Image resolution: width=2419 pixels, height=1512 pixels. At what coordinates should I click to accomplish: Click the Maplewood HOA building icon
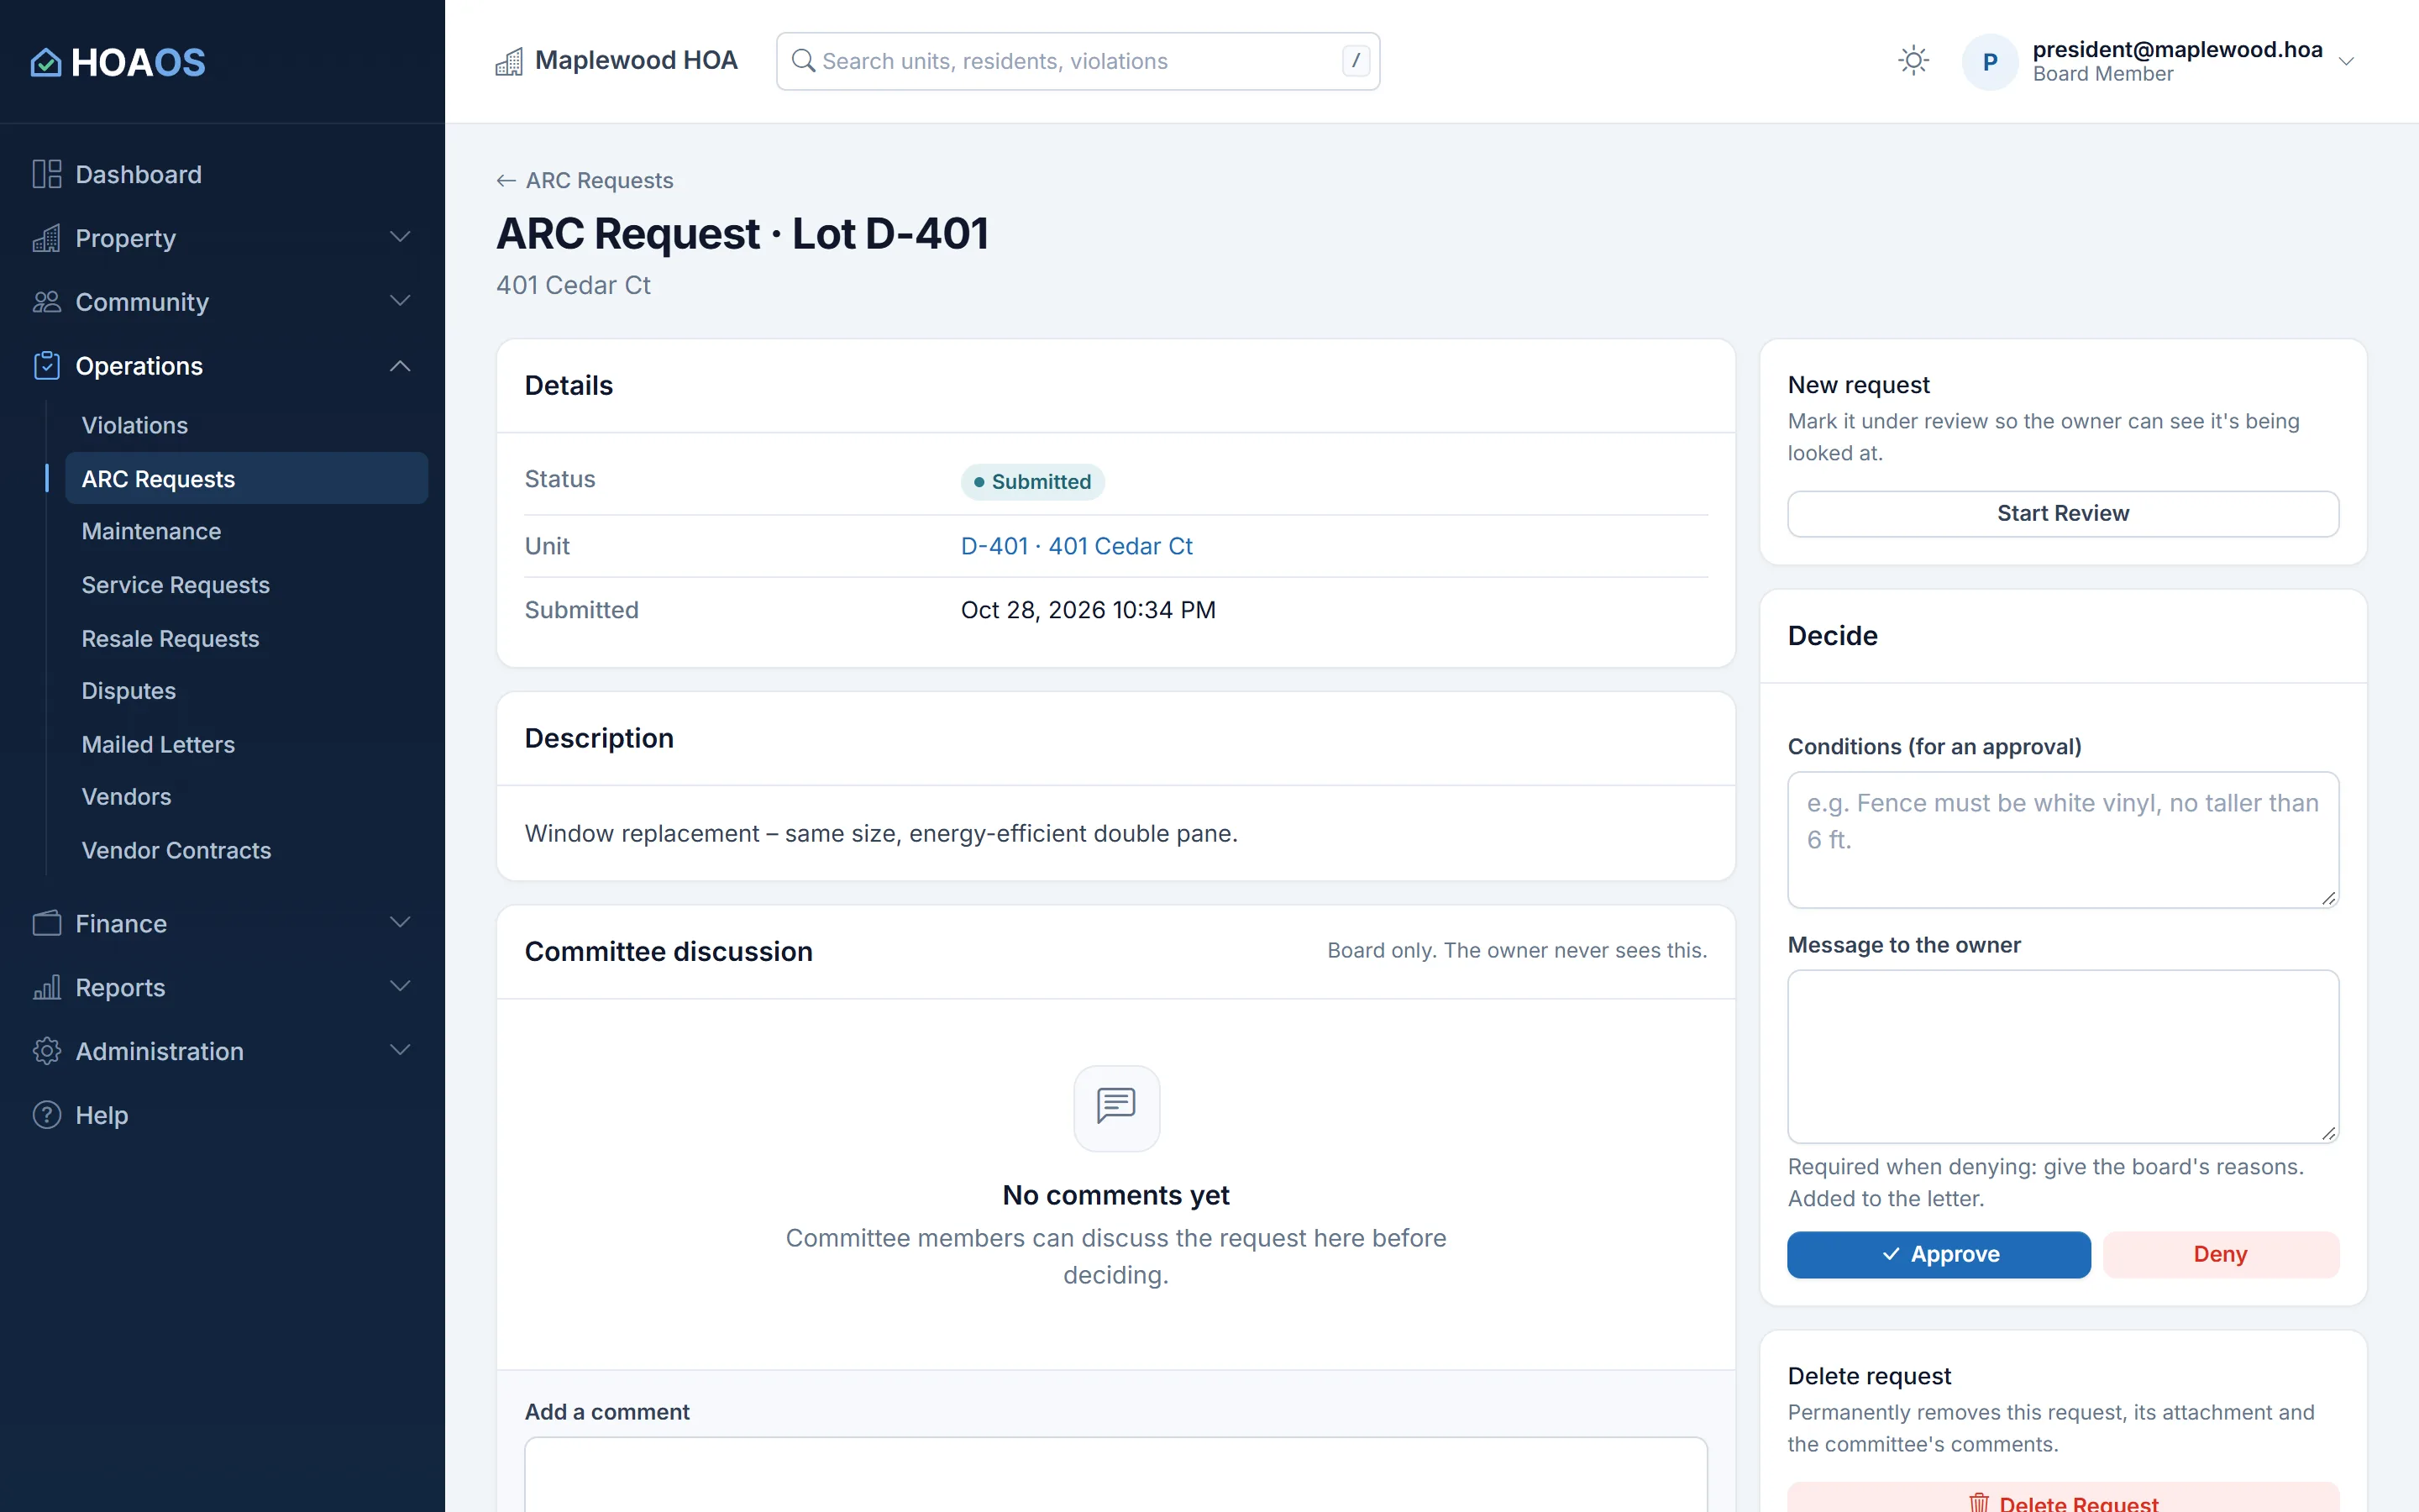point(509,62)
